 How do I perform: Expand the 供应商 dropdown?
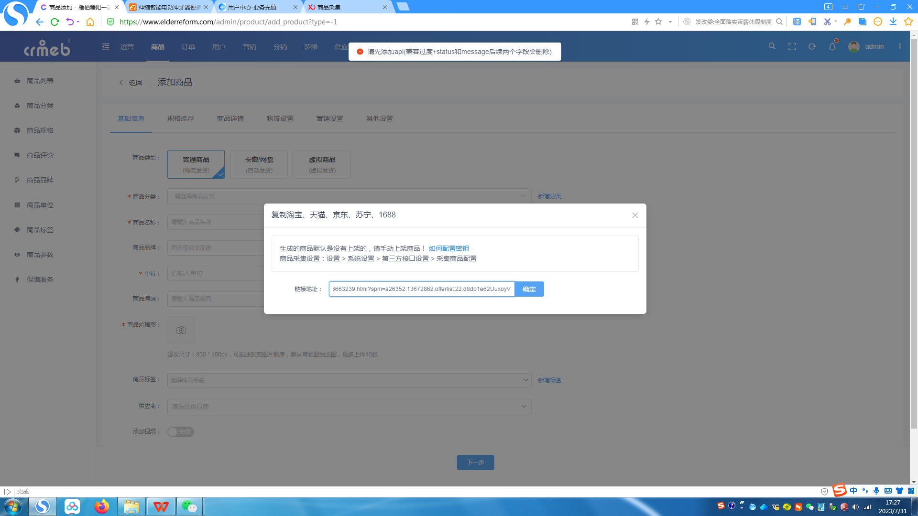pos(350,407)
